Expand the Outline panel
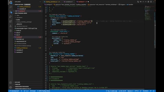 click(x=17, y=82)
